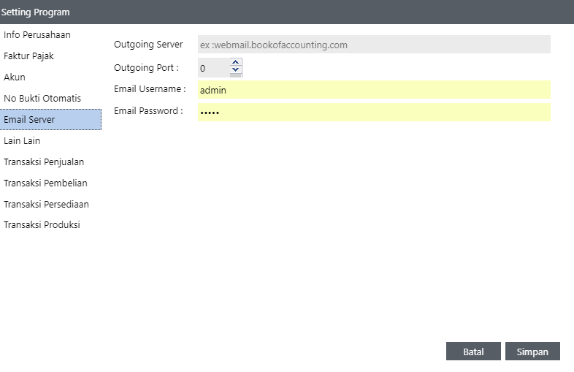Go to the Akun settings page
574x372 pixels.
15,77
